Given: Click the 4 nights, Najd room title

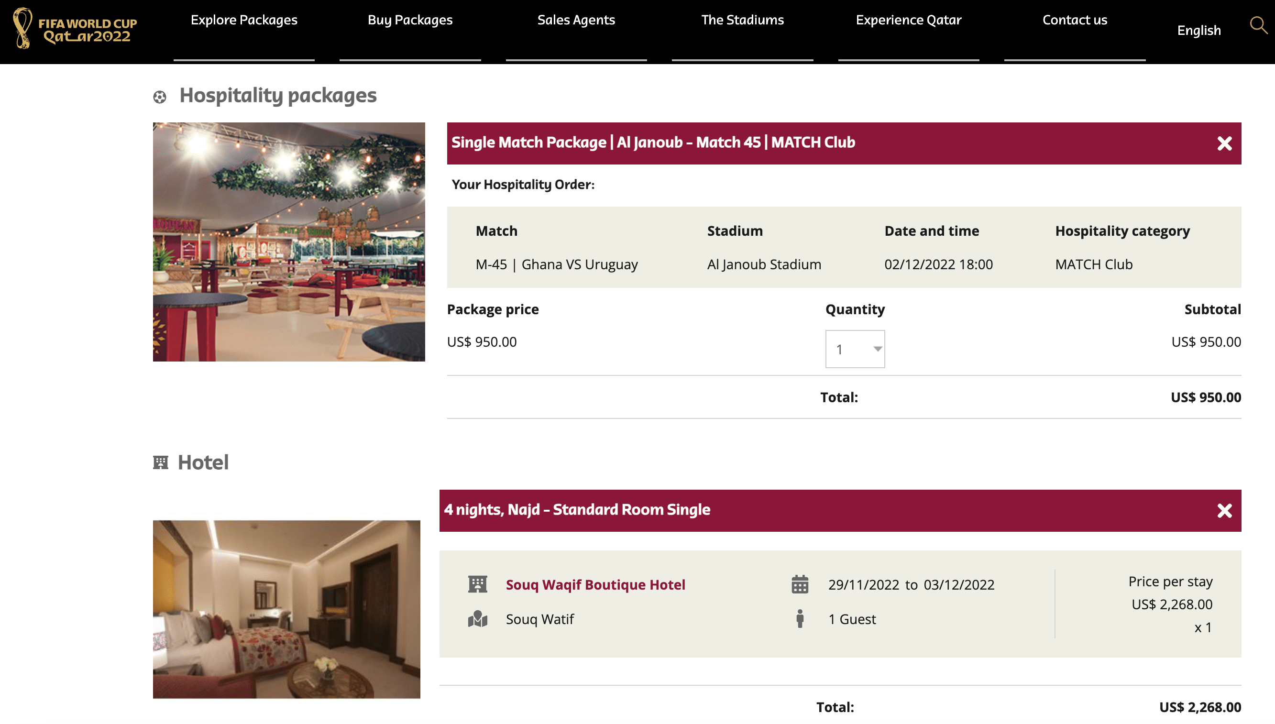Looking at the screenshot, I should click(x=577, y=510).
